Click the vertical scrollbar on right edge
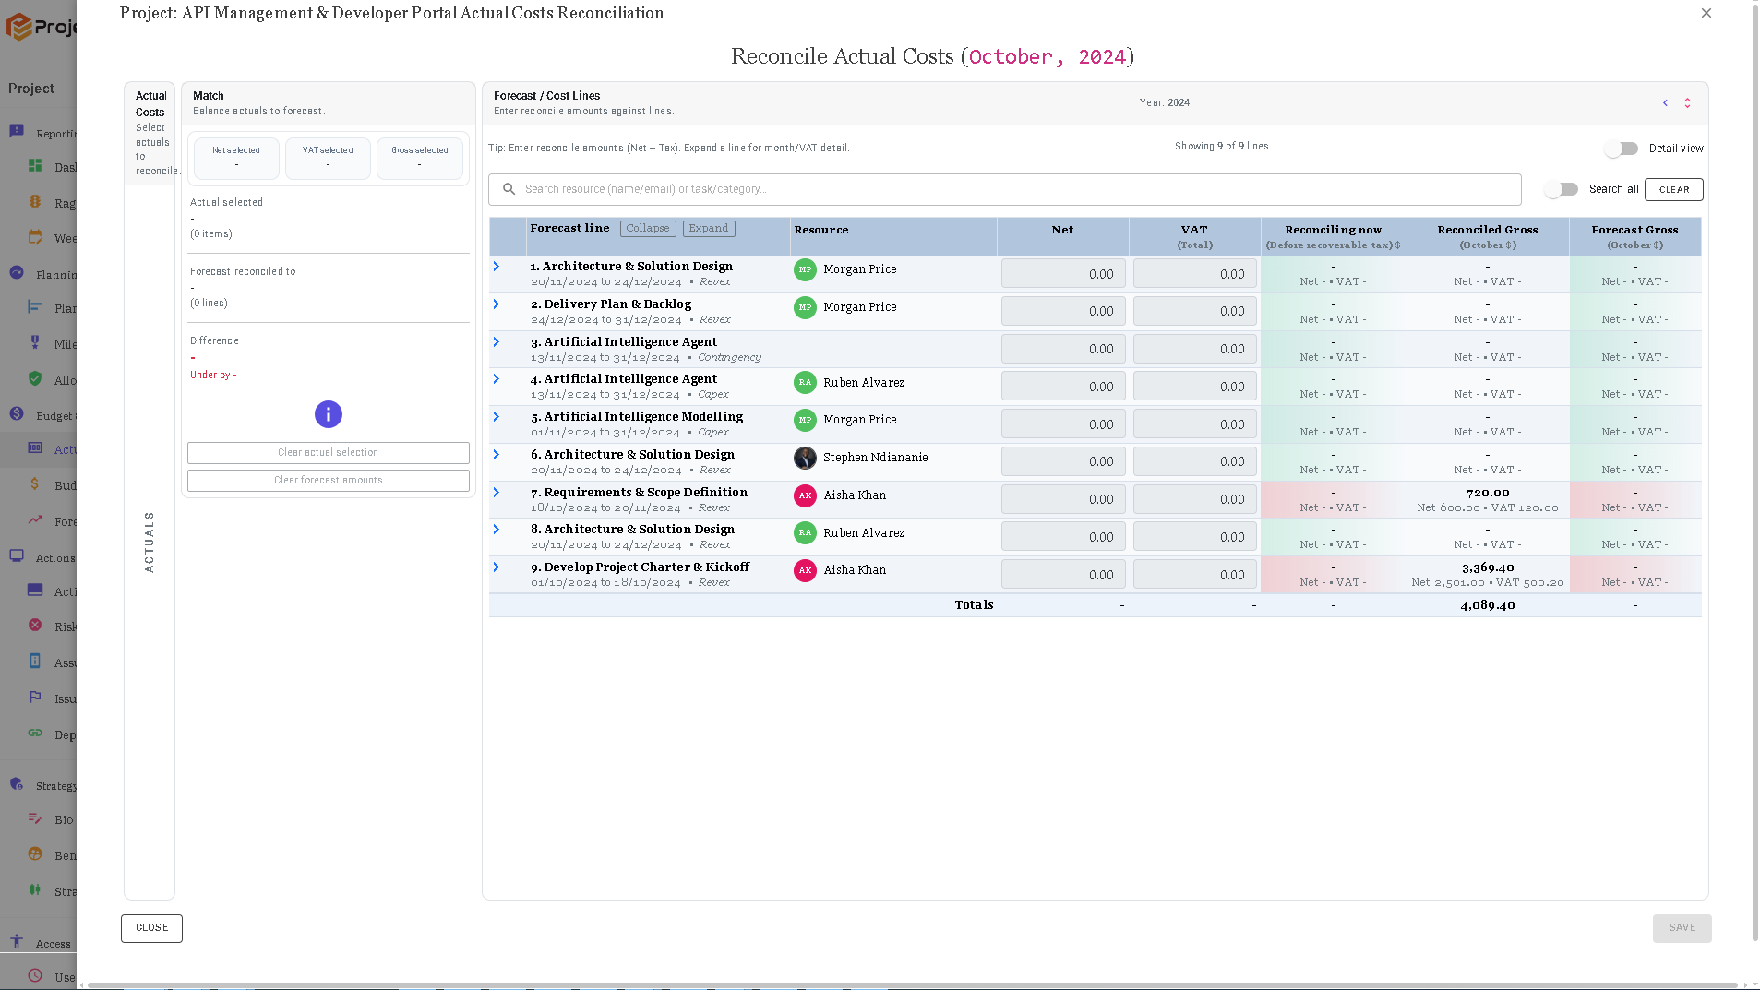1760x990 pixels. click(1754, 471)
